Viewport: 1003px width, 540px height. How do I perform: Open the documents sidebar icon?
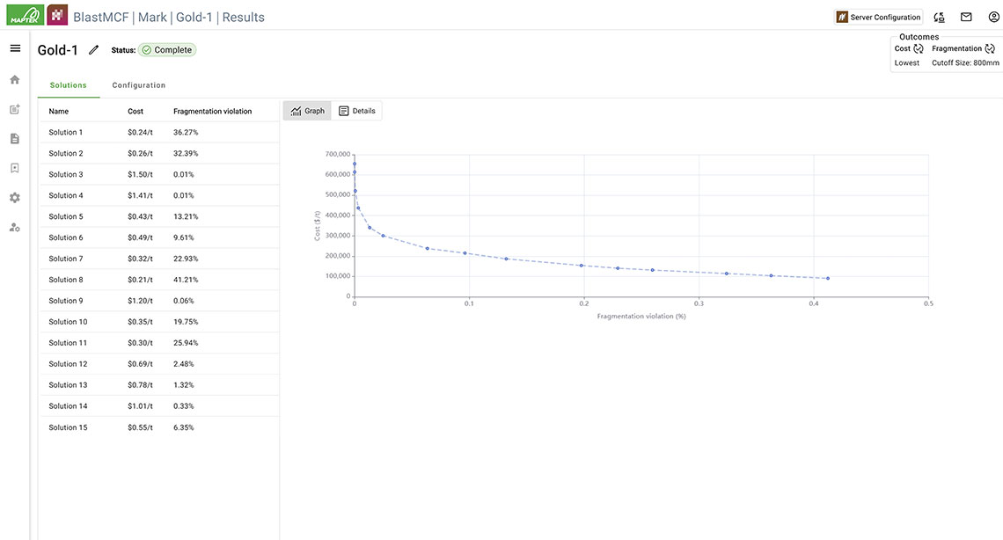click(15, 139)
